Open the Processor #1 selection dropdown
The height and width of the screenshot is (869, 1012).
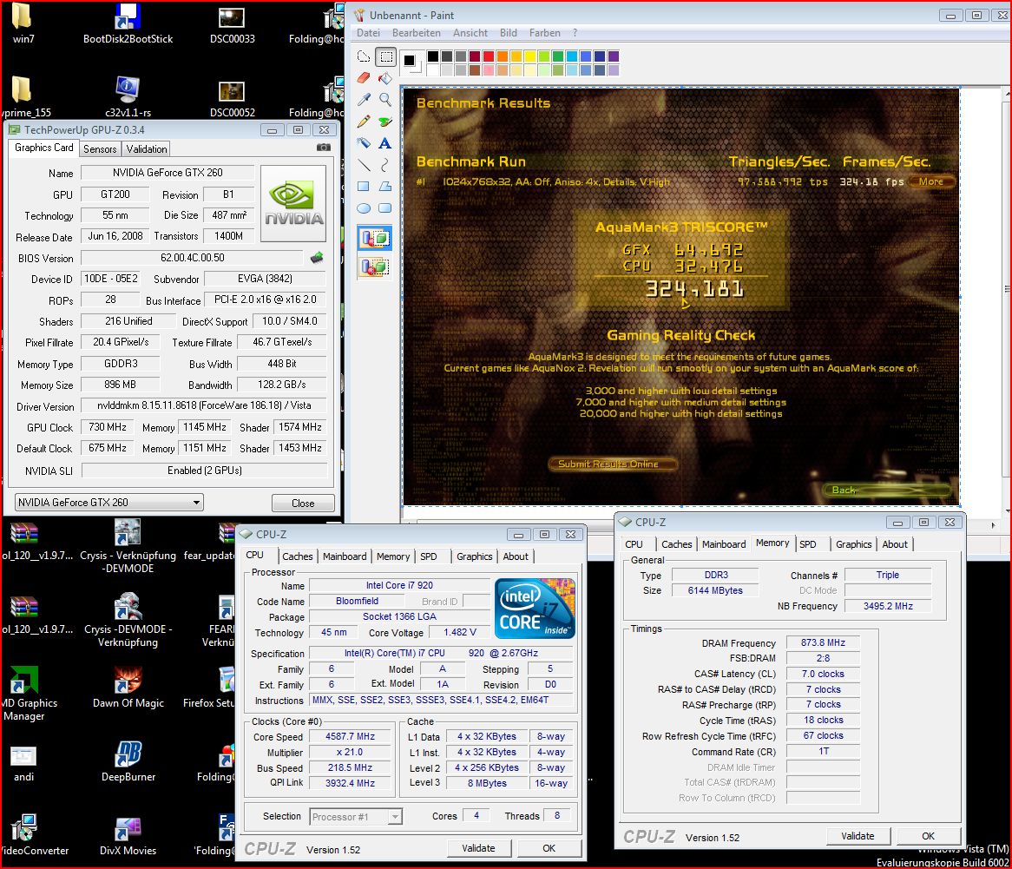tap(356, 817)
